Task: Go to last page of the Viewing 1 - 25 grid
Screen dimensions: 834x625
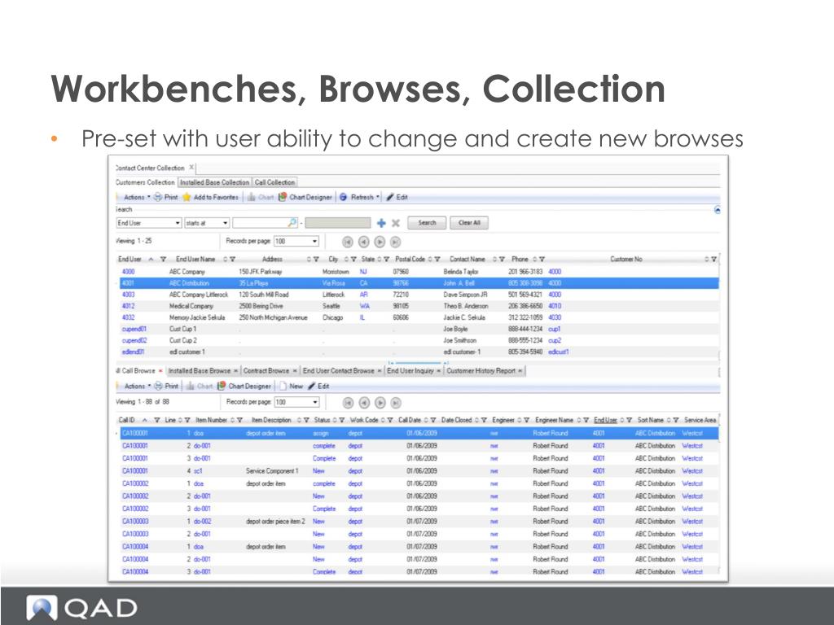Action: [x=395, y=242]
